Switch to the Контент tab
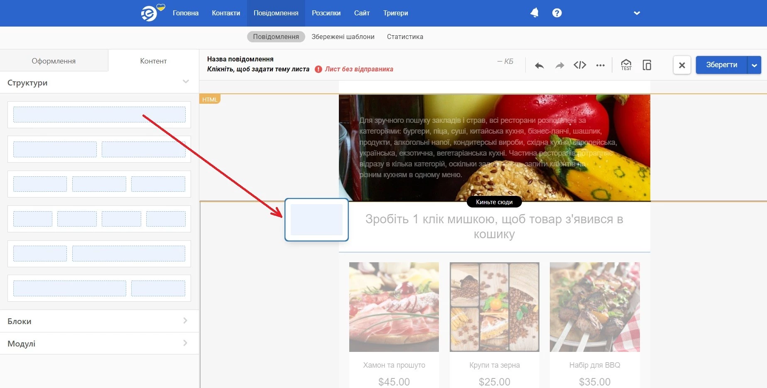Viewport: 767px width, 388px height. pos(153,61)
